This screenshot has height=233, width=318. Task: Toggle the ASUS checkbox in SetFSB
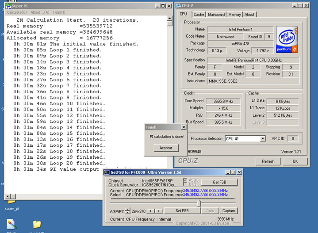pyautogui.click(x=186, y=180)
